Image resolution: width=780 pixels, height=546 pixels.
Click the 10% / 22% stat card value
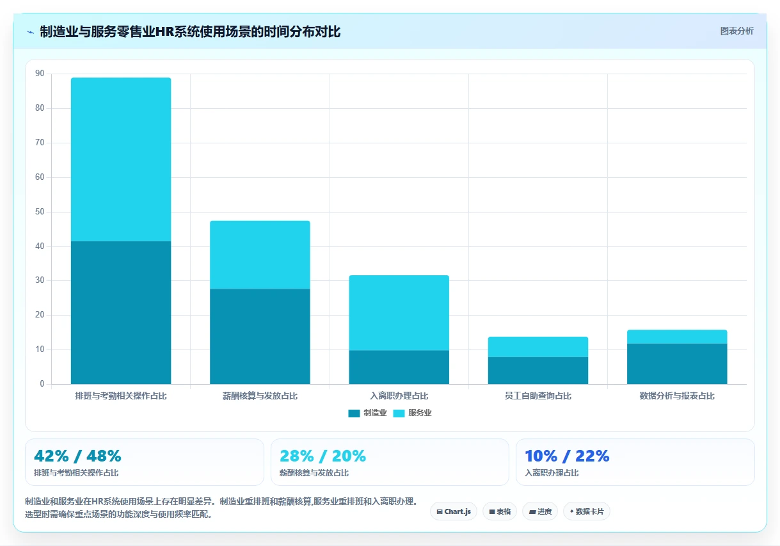[567, 456]
